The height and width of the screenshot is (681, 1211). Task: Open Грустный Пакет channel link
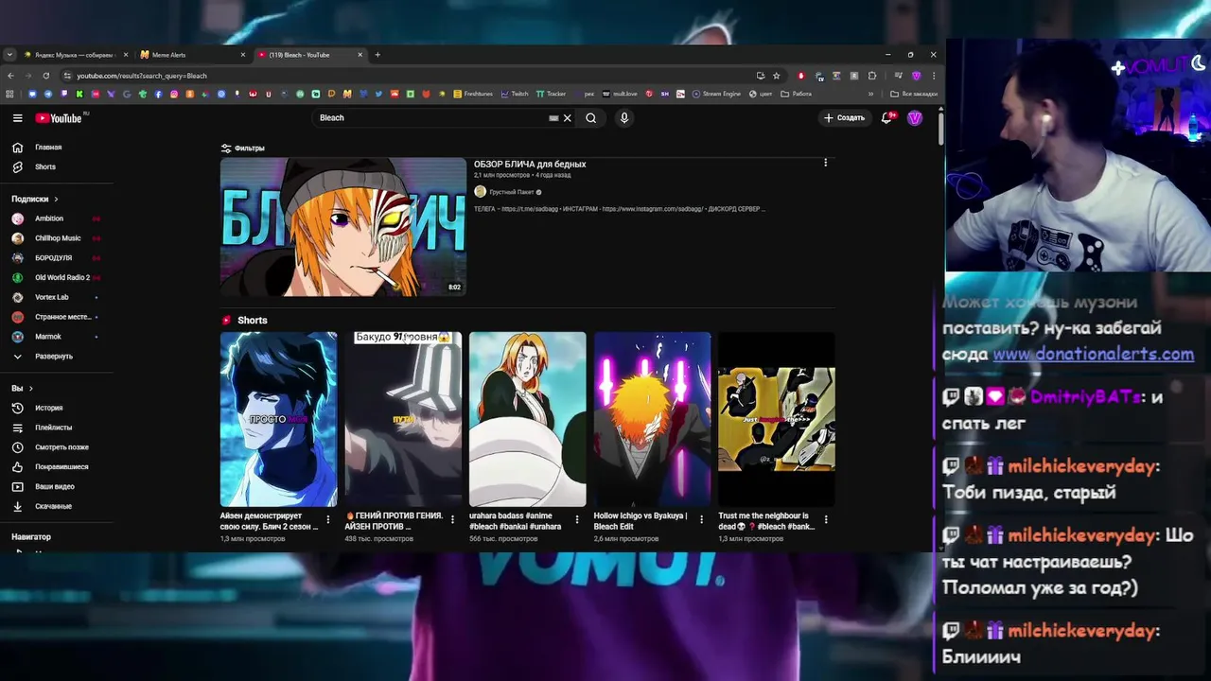tap(511, 192)
